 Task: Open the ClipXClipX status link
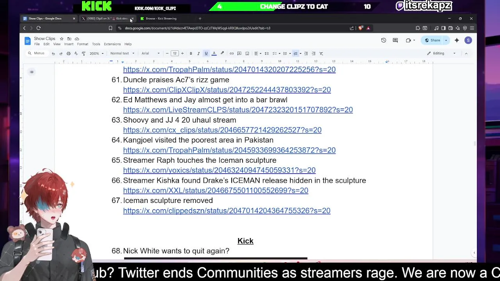227,90
